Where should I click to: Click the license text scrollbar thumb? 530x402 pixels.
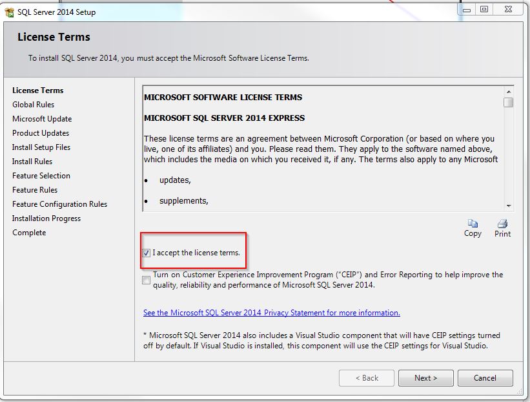point(509,102)
